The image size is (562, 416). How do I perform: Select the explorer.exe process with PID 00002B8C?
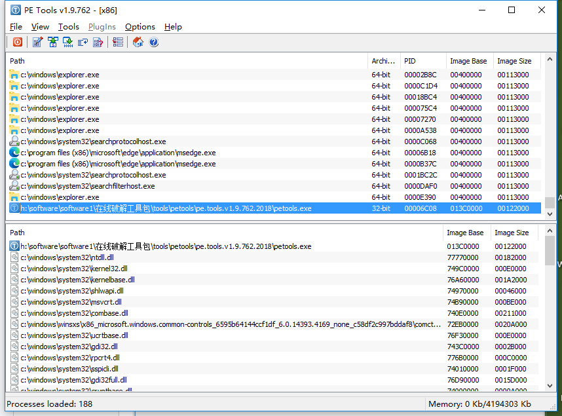click(x=60, y=75)
